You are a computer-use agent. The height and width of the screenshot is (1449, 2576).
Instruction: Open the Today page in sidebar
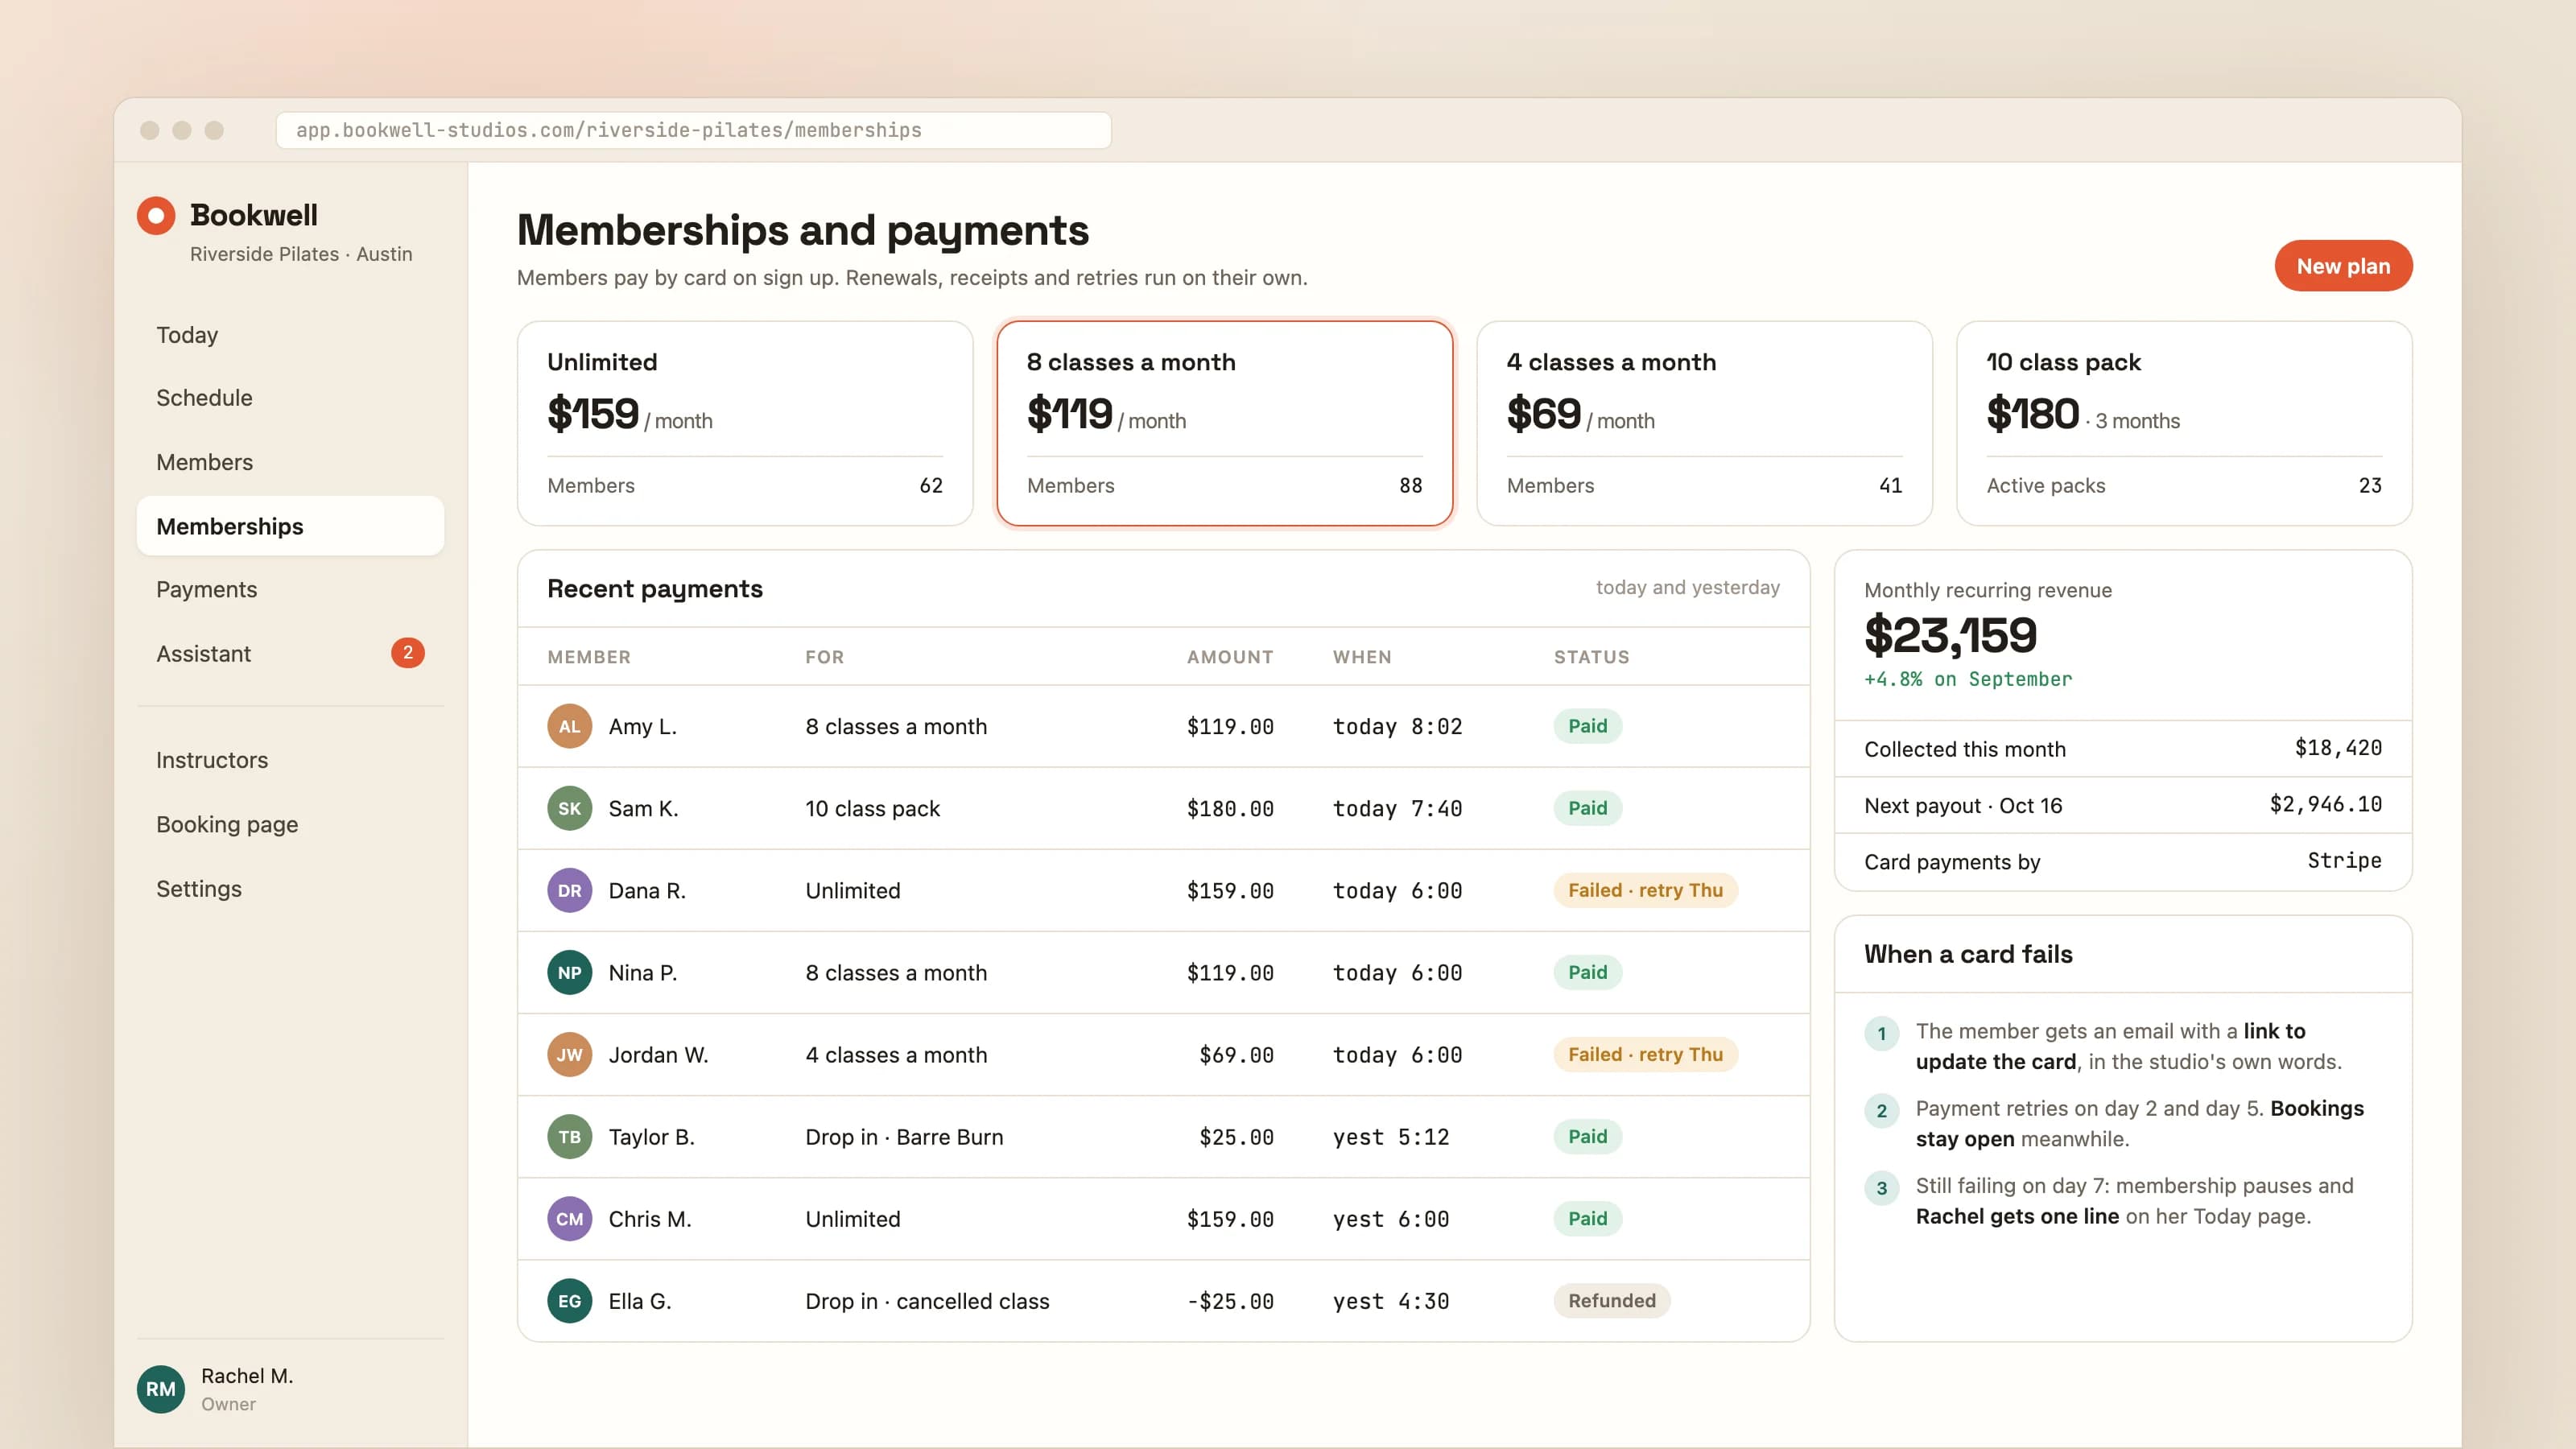tap(290, 335)
